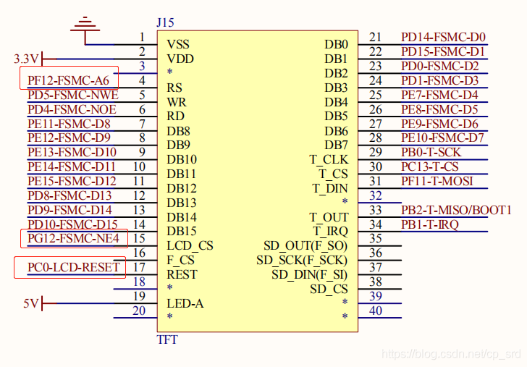Select the SD_DIN(F_SI) pin name
This screenshot has height=367, width=527.
310,275
